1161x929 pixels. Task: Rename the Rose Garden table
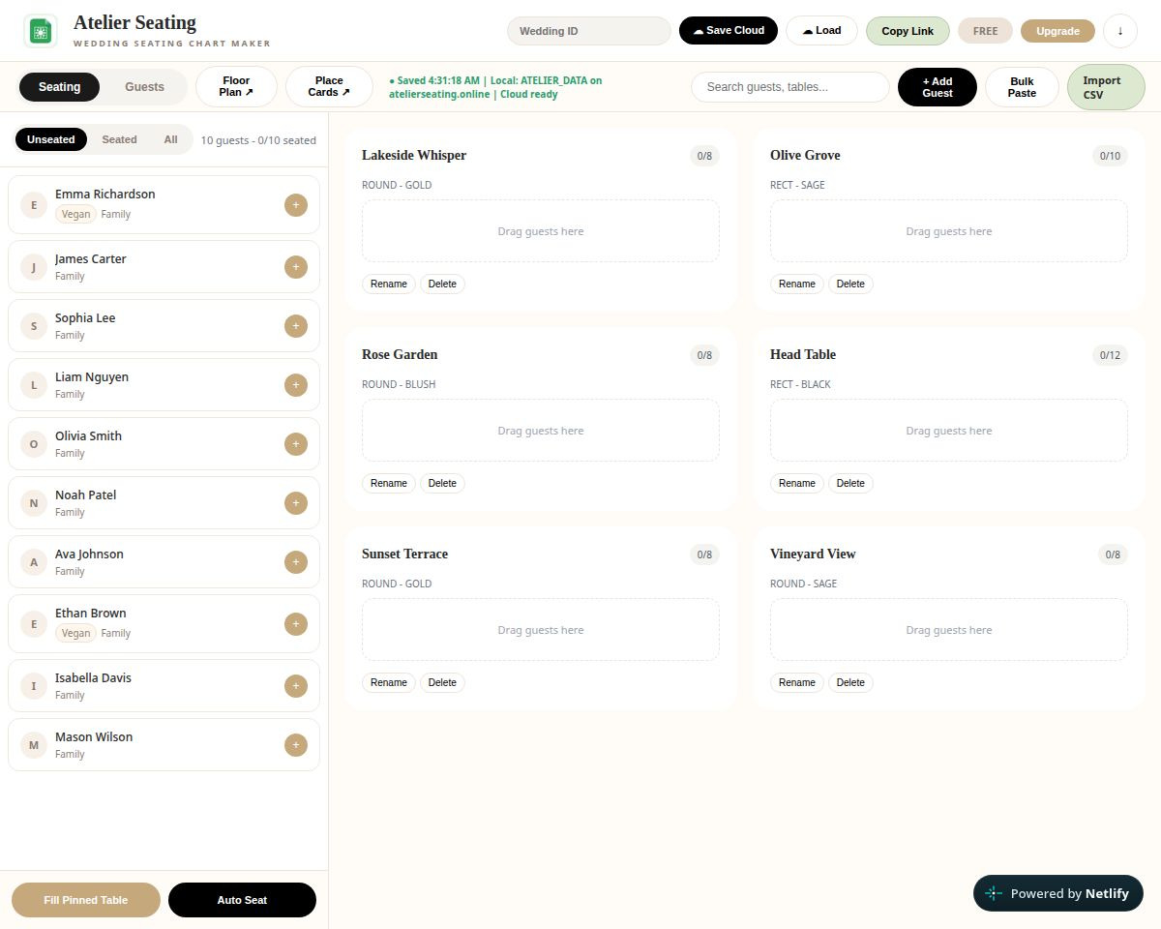click(389, 483)
